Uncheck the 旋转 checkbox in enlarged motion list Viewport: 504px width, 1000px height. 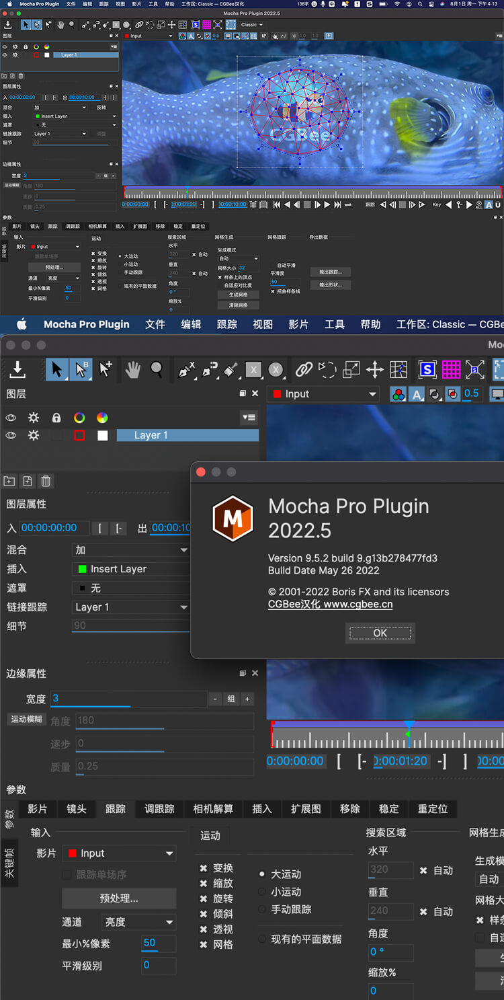pos(203,899)
